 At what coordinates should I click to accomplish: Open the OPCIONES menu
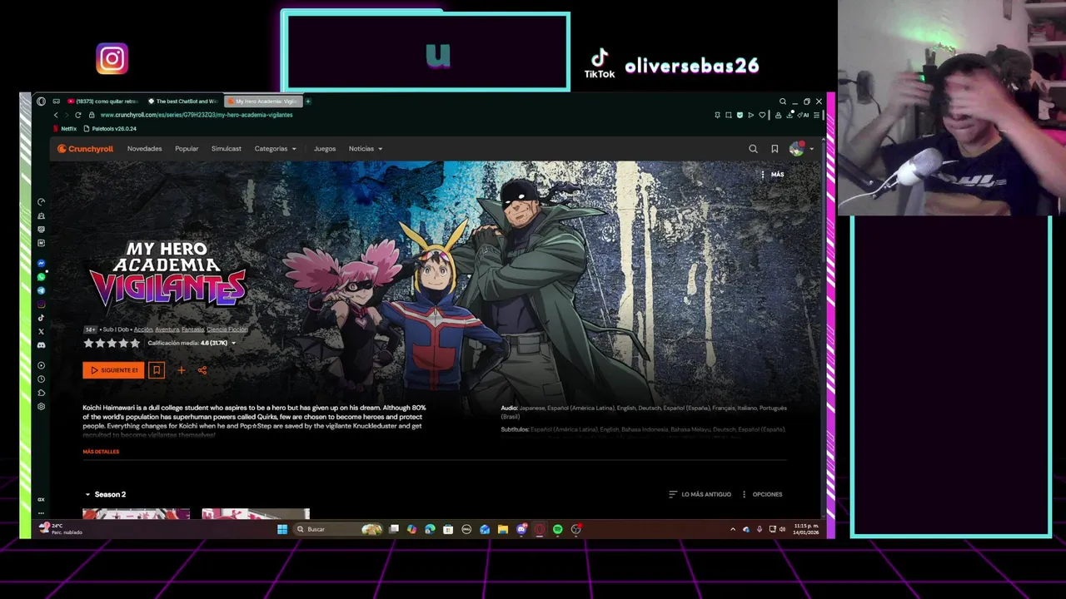click(x=762, y=494)
